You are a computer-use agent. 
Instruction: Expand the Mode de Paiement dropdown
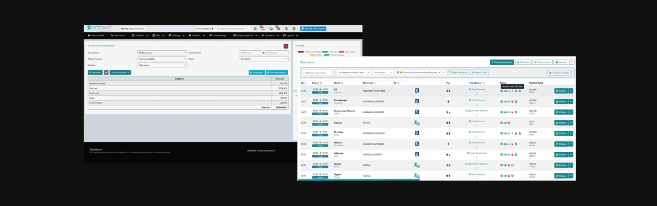[x=162, y=59]
